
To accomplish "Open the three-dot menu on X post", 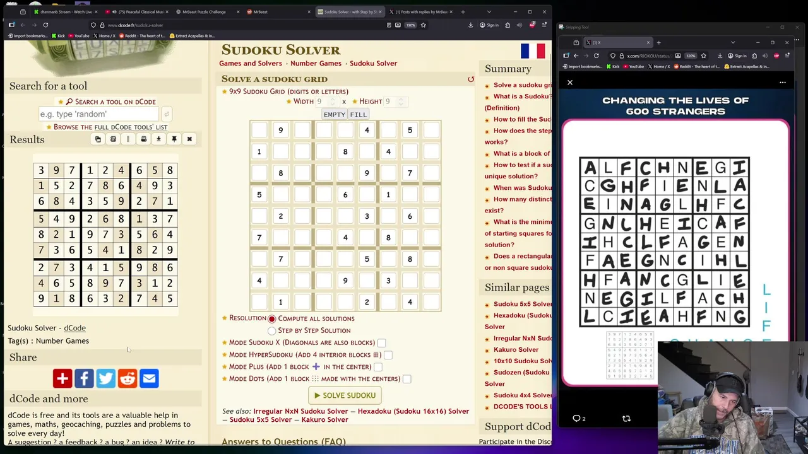I will [x=783, y=83].
